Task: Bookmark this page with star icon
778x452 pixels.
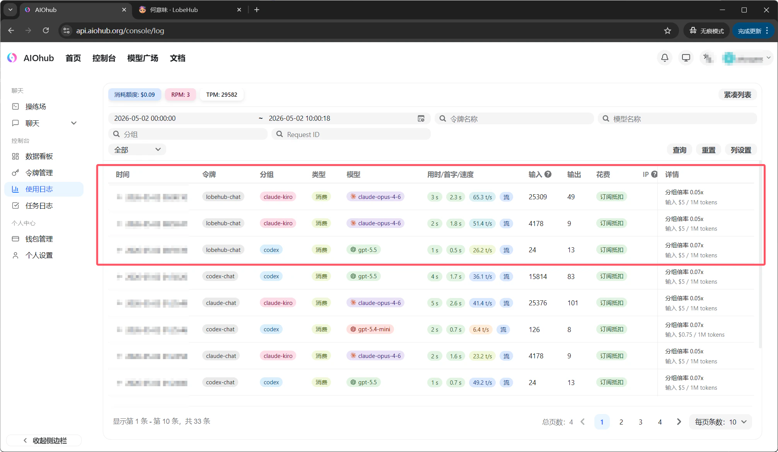Action: [x=667, y=31]
